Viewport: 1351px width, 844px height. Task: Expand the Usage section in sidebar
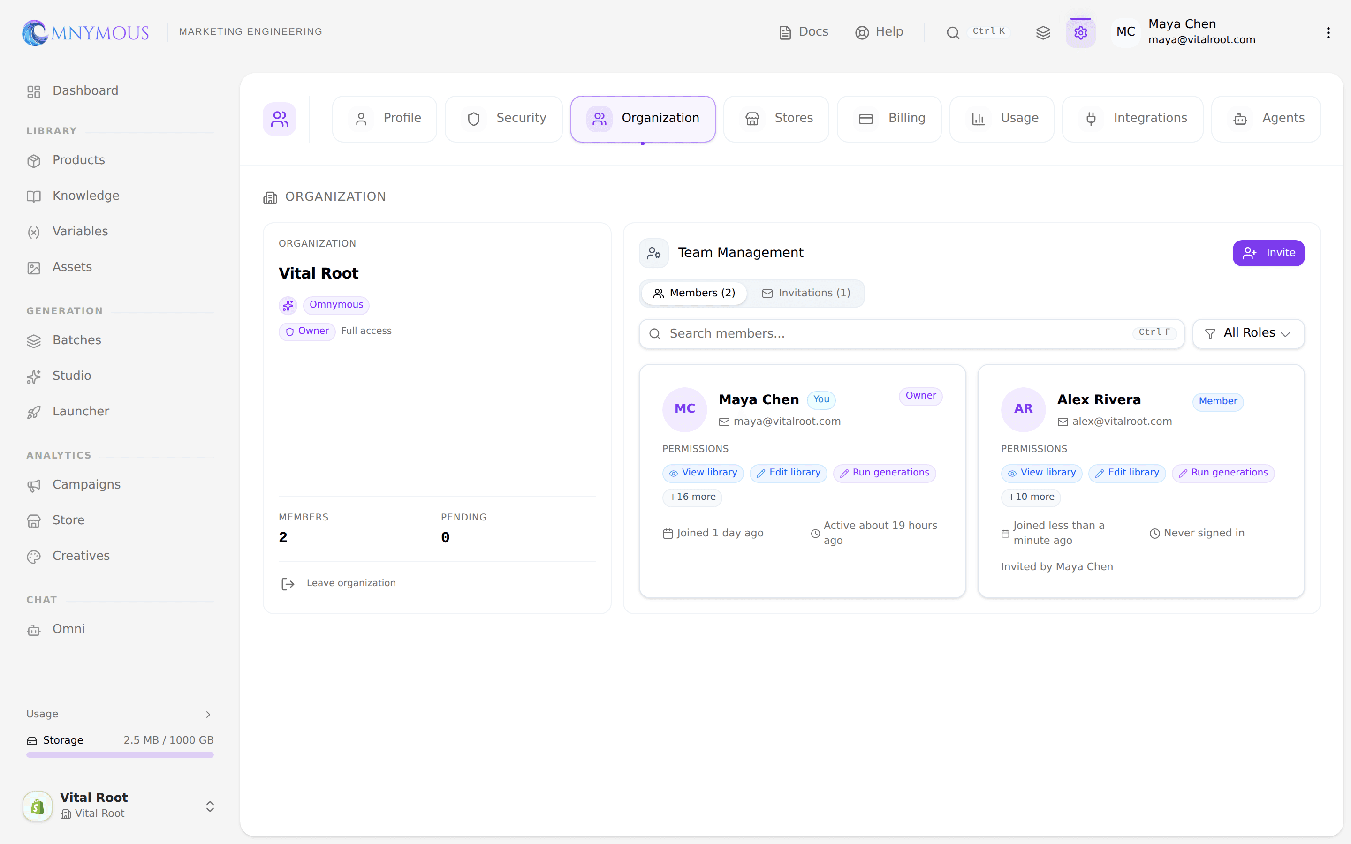[x=120, y=714]
